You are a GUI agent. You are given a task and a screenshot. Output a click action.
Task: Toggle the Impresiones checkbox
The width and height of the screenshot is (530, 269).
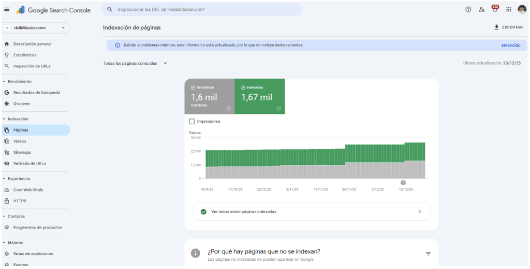pyautogui.click(x=192, y=122)
